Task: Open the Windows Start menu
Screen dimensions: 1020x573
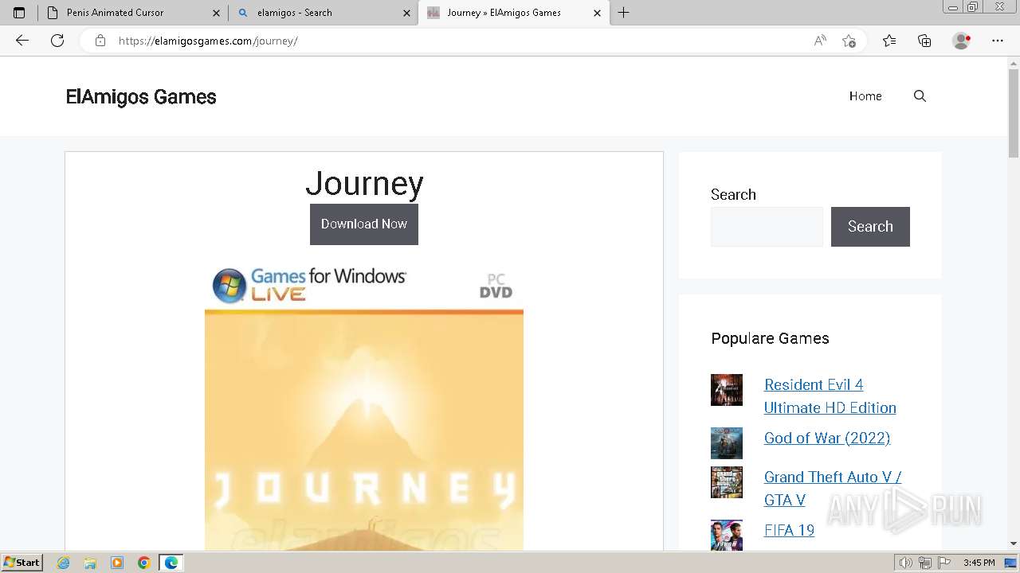Action: (22, 563)
